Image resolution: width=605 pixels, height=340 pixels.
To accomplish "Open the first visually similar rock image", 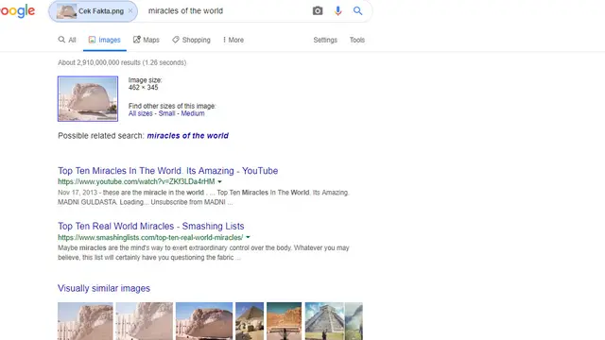I will pos(85,321).
